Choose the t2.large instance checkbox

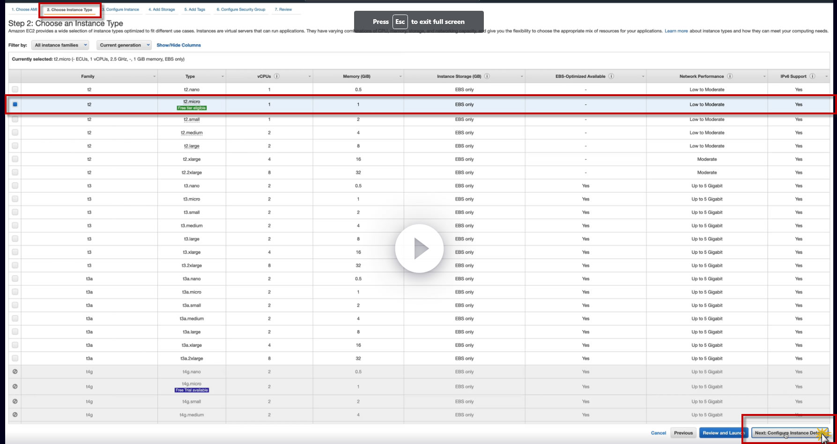[15, 146]
